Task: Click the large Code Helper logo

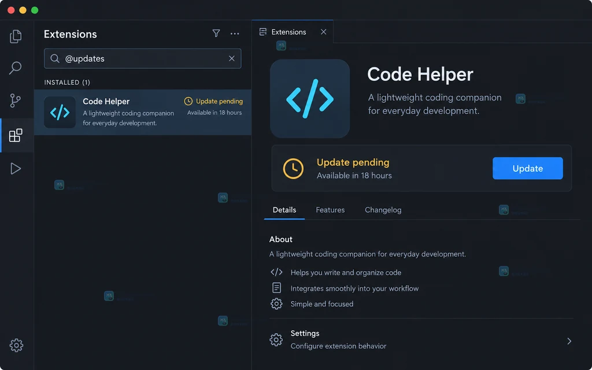Action: tap(310, 98)
